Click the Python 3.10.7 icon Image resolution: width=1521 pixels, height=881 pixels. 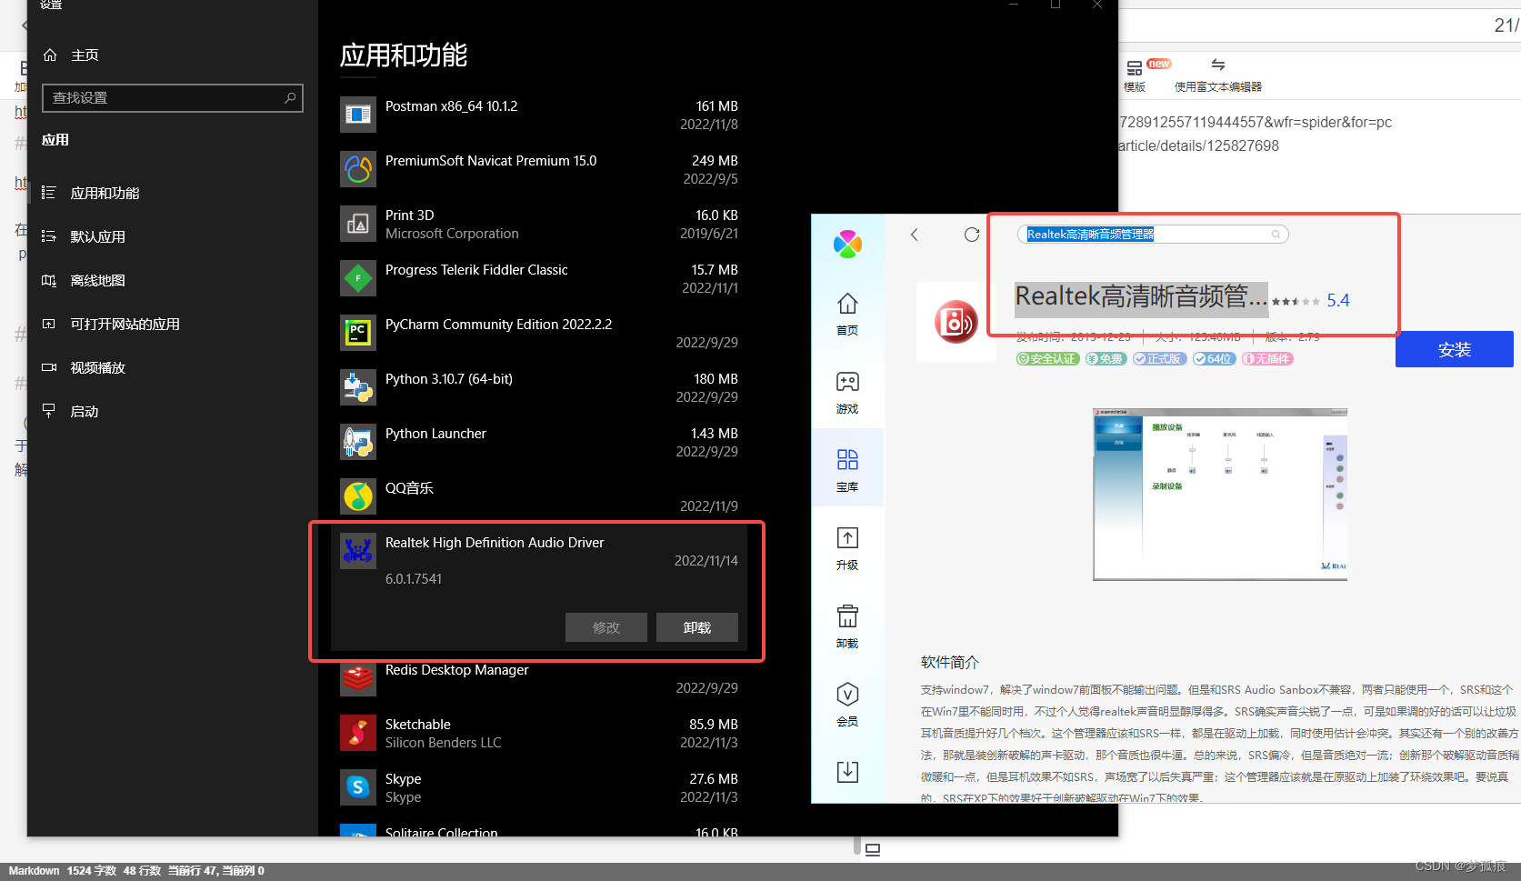point(358,387)
